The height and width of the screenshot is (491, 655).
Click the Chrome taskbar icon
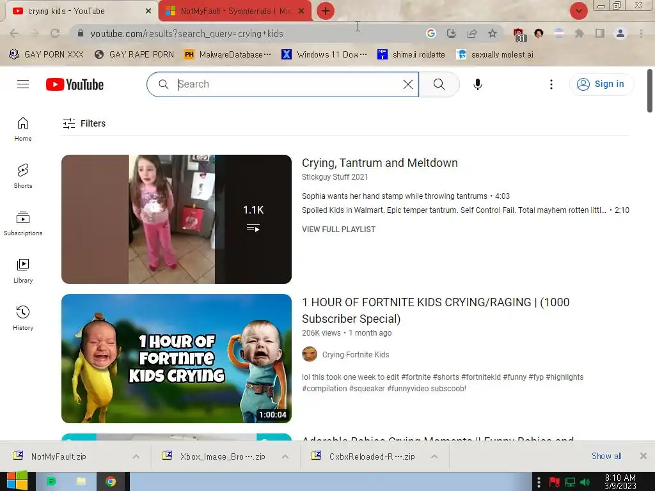click(111, 481)
